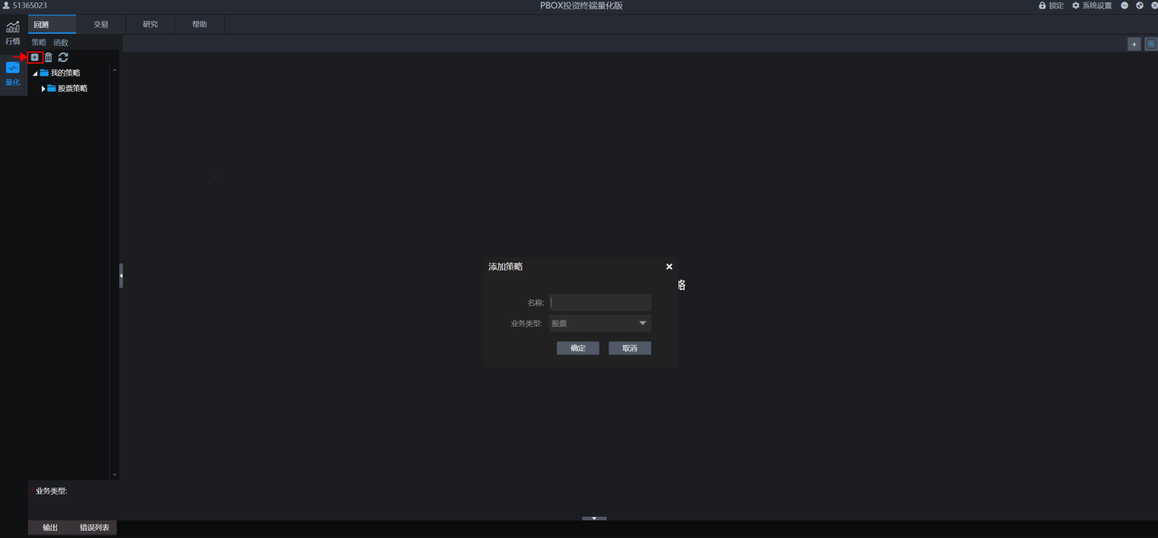
Task: Close the 添加策略 dialog
Action: (x=669, y=267)
